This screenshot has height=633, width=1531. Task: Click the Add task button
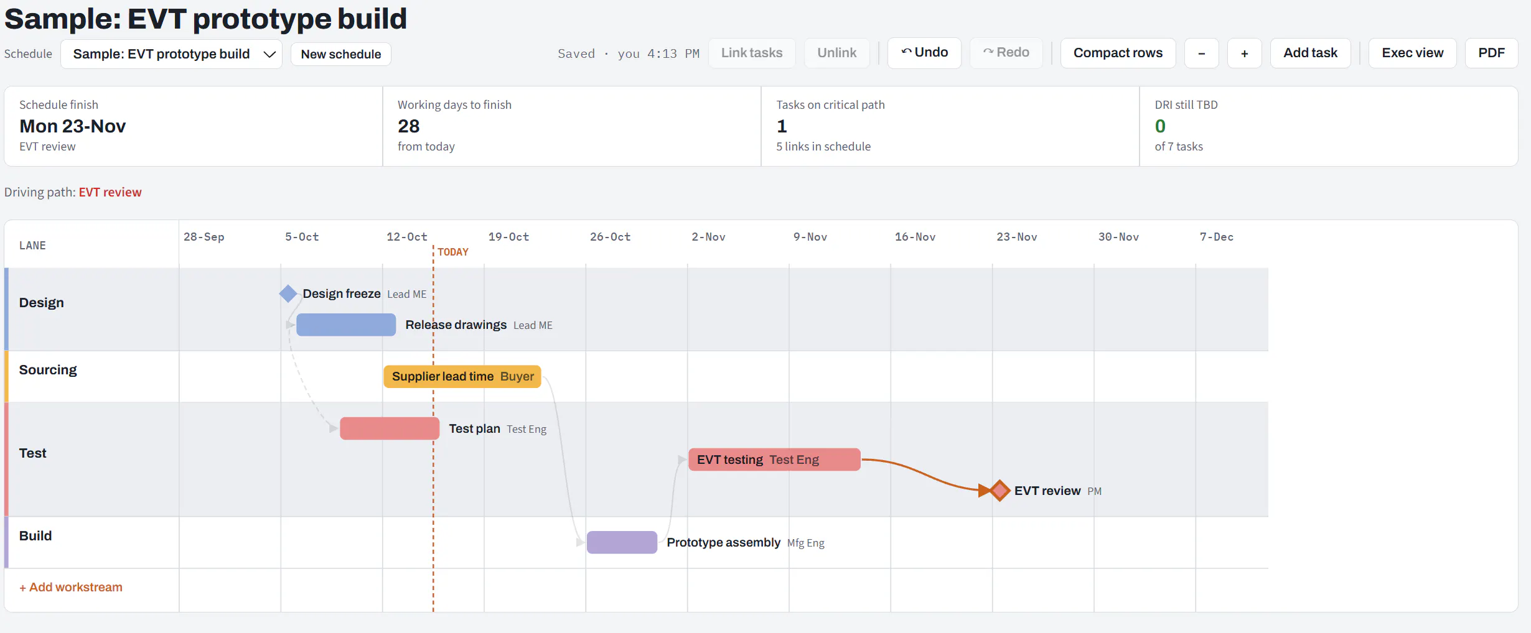click(1310, 53)
